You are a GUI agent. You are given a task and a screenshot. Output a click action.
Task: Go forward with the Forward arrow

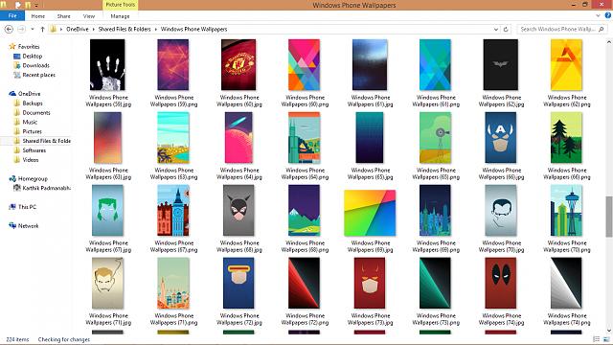(21, 30)
